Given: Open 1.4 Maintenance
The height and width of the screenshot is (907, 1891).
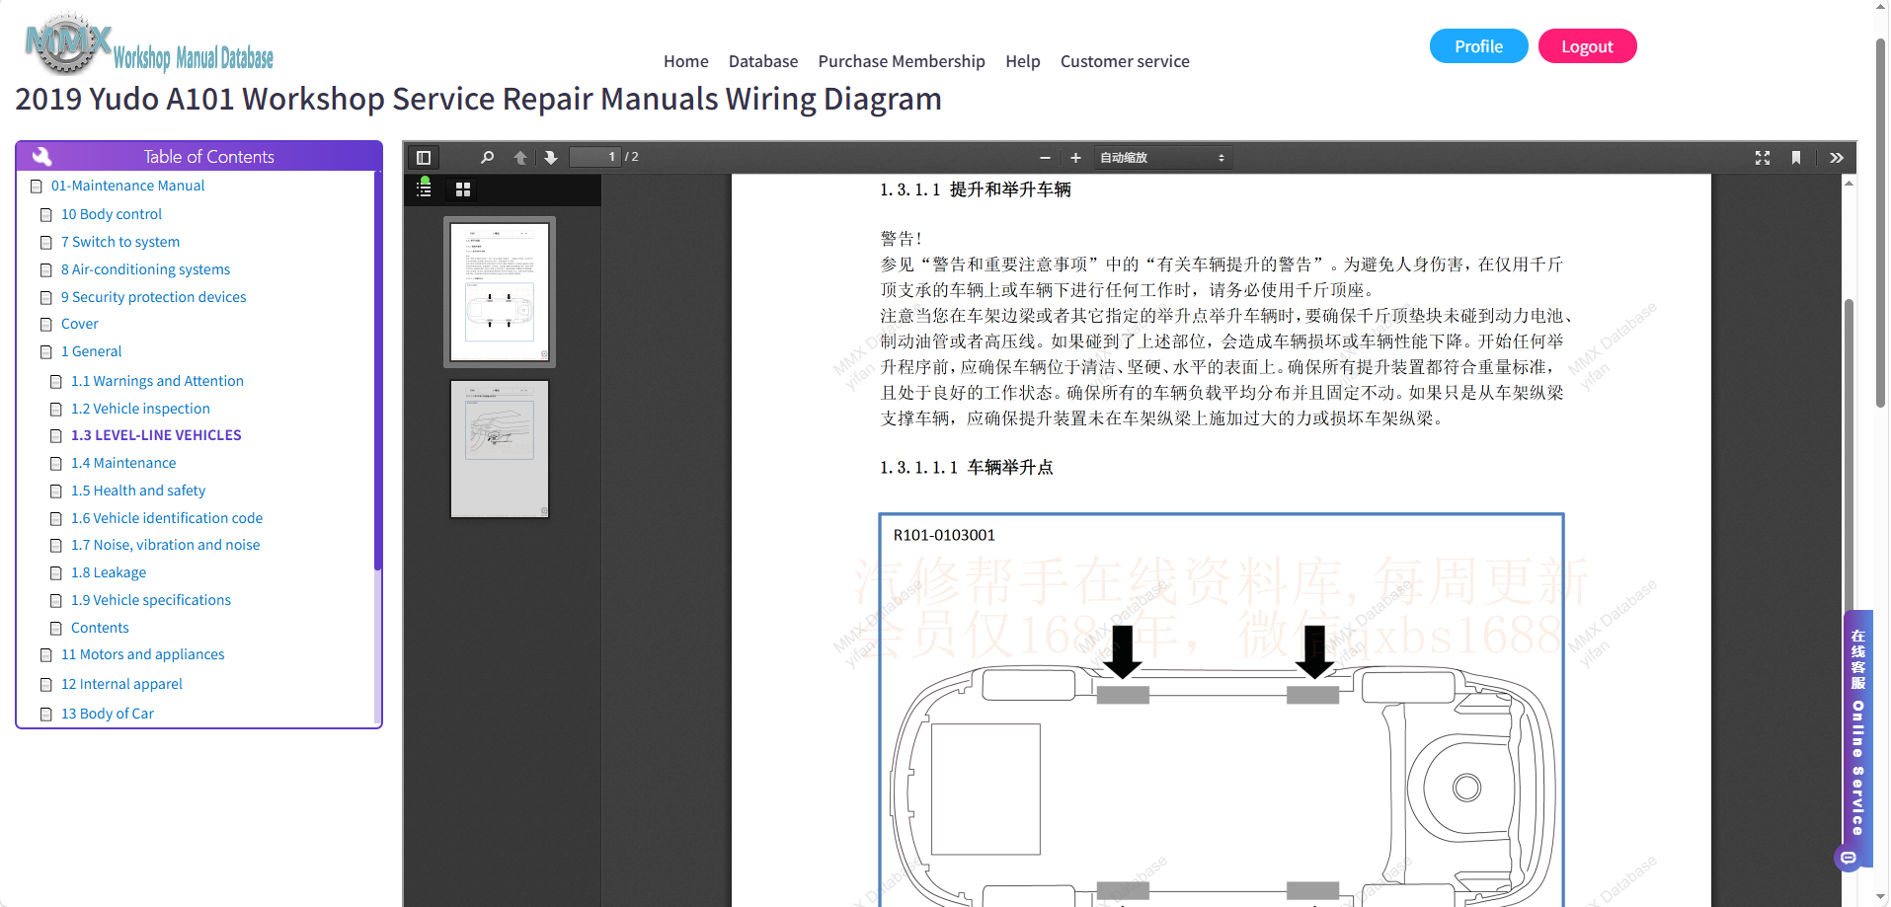Looking at the screenshot, I should [123, 463].
